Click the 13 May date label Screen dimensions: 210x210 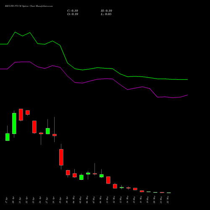click(121, 199)
